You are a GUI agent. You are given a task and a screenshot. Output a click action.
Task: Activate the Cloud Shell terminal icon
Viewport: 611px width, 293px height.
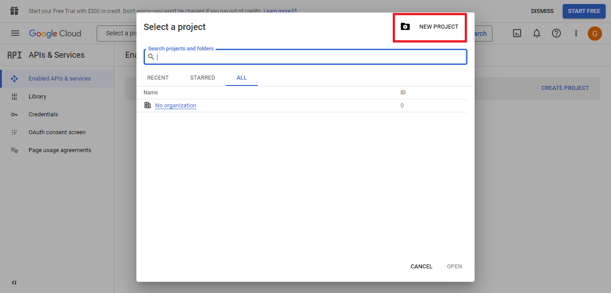click(517, 33)
